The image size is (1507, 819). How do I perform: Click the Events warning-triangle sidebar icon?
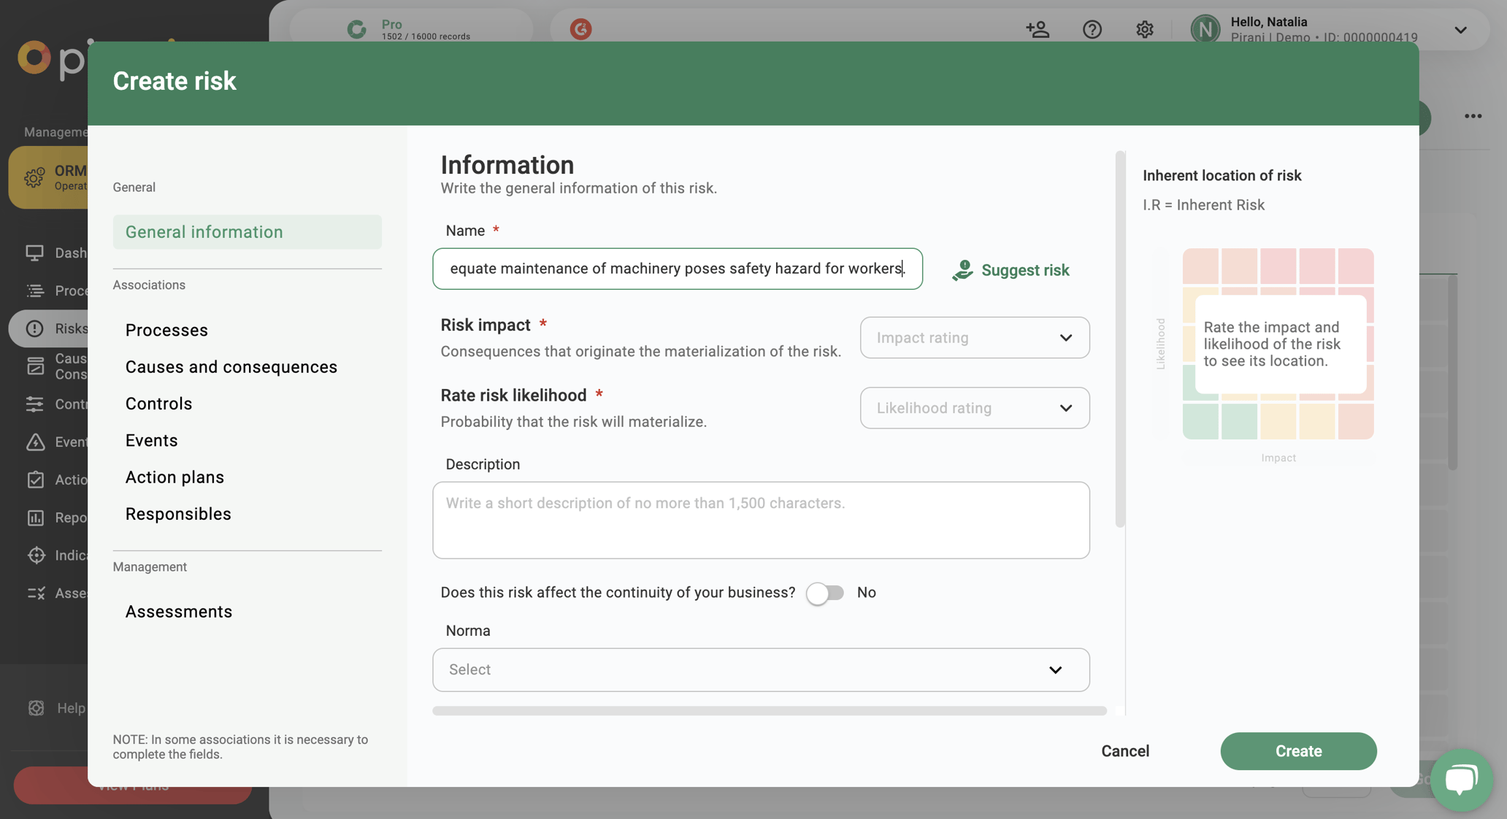35,442
